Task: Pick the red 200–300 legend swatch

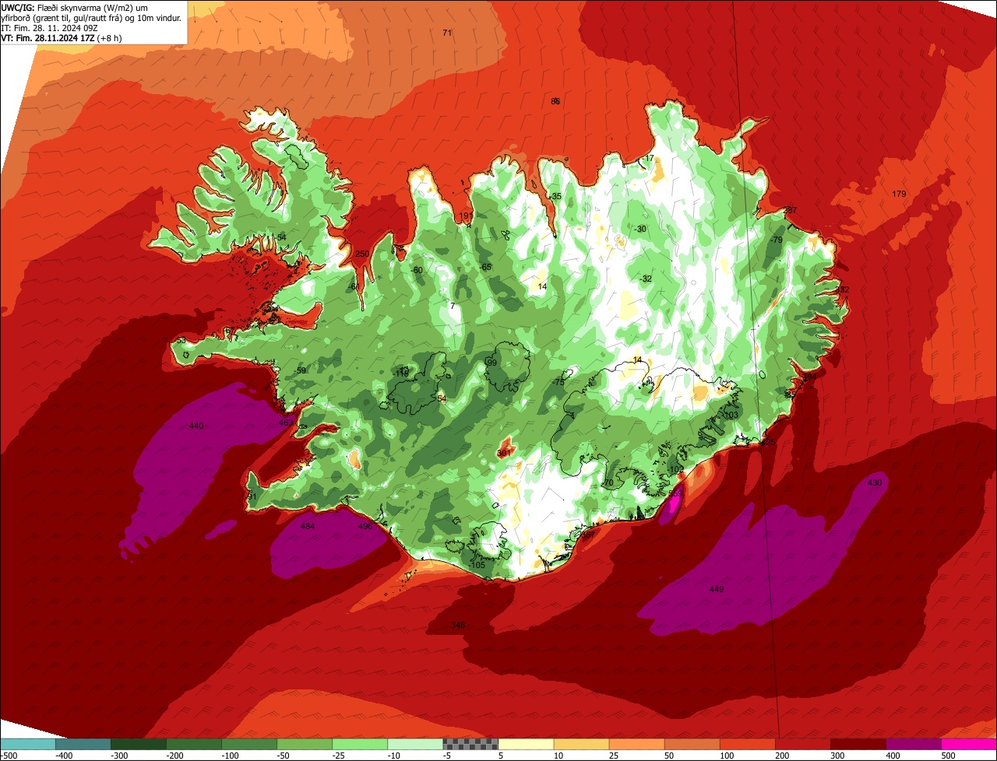Action: pyautogui.click(x=803, y=744)
